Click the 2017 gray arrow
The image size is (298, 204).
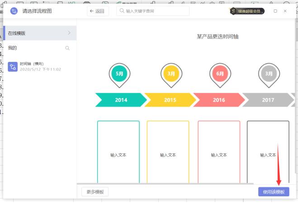point(268,100)
